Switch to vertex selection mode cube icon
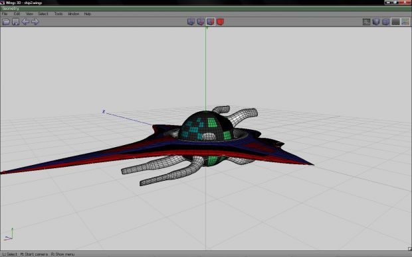This screenshot has width=412, height=257. click(191, 22)
